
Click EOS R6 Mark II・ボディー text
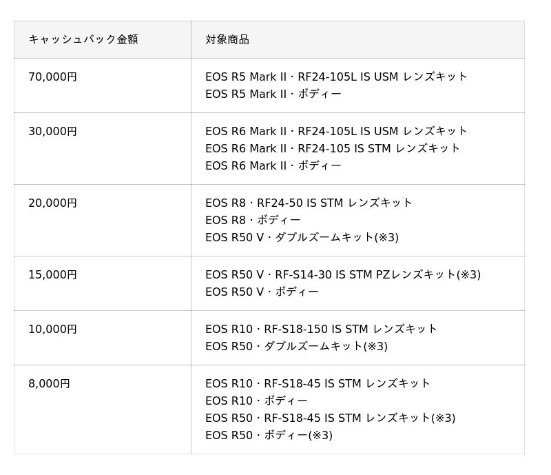coord(273,165)
